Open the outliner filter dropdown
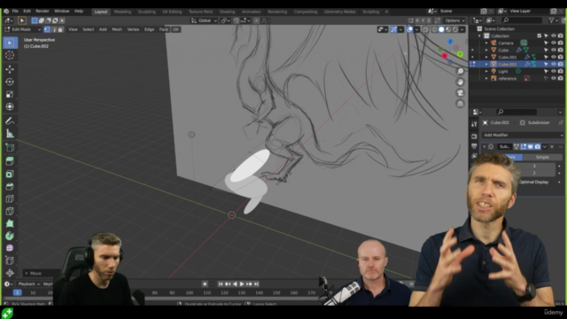This screenshot has height=319, width=567. pyautogui.click(x=553, y=20)
